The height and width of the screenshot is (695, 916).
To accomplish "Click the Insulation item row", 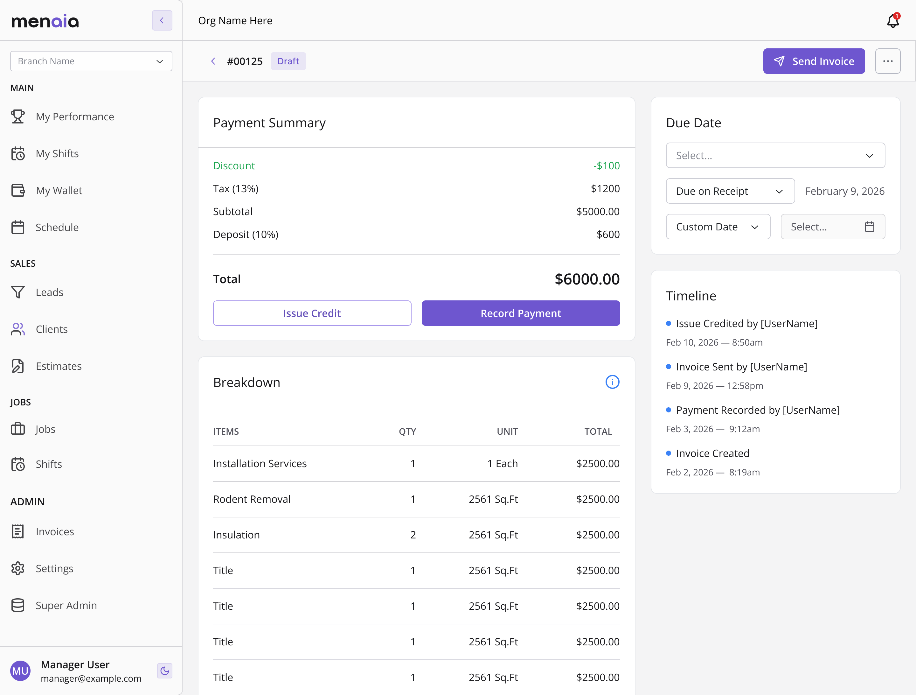I will coord(416,535).
